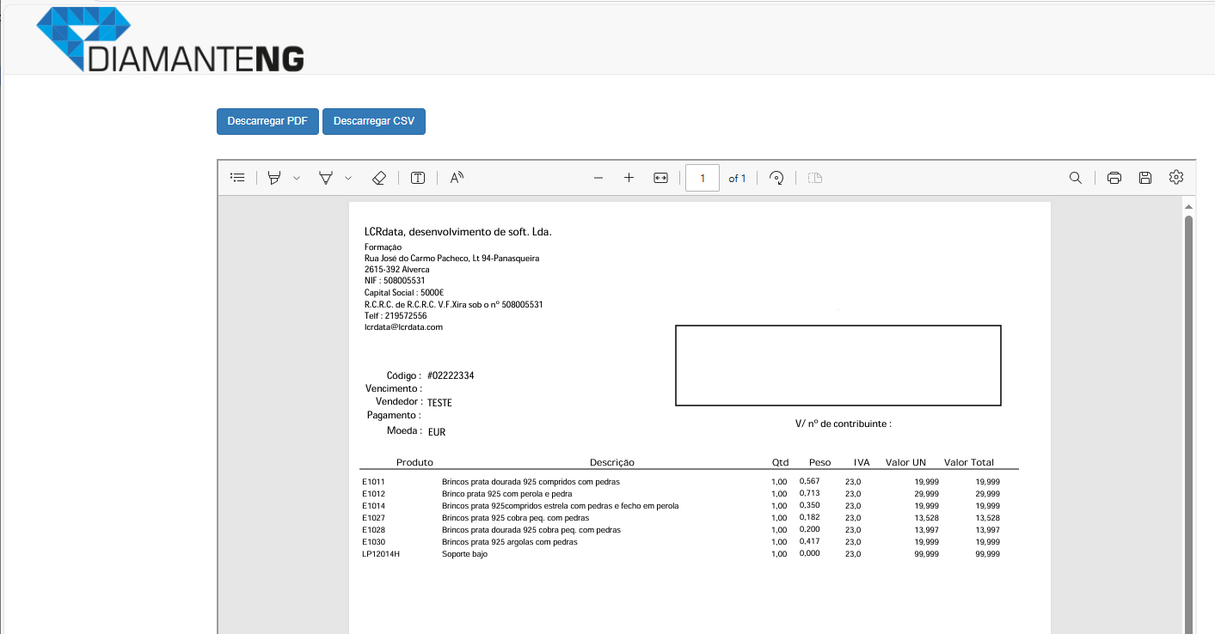Print the PDF document
Screen dimensions: 1215x634
(x=1114, y=178)
